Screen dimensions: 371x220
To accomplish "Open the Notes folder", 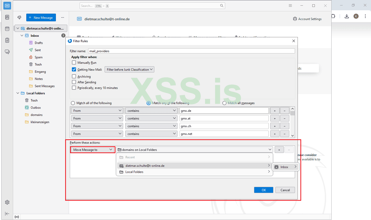I will click(39, 79).
